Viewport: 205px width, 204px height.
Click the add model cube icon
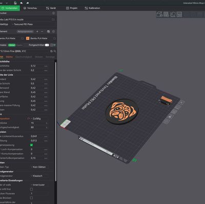click(x=159, y=14)
